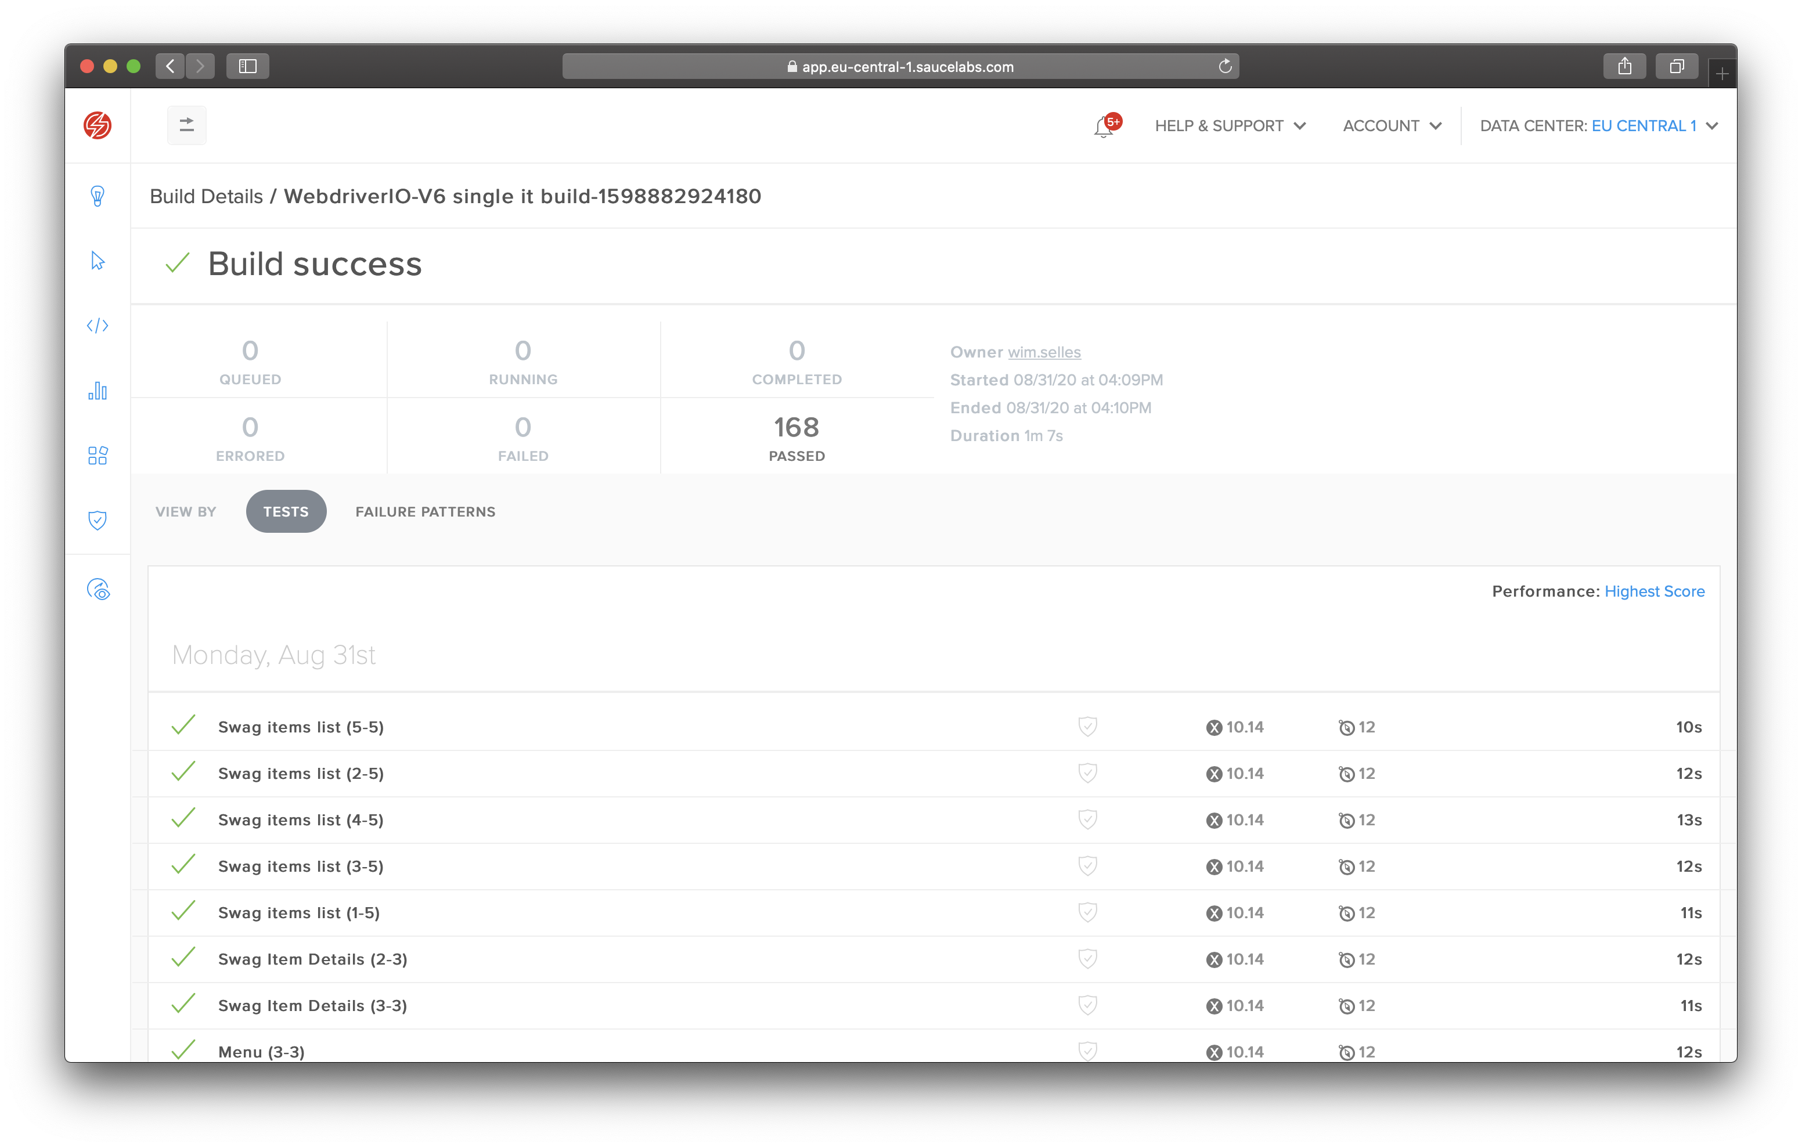Image resolution: width=1802 pixels, height=1148 pixels.
Task: Select the Tests view tab
Action: pos(286,511)
